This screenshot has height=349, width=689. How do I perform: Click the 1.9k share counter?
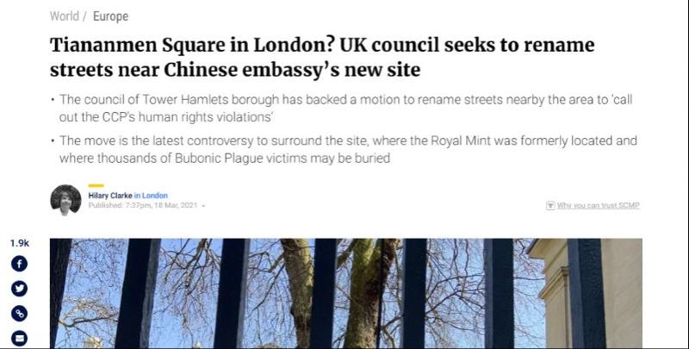(19, 243)
